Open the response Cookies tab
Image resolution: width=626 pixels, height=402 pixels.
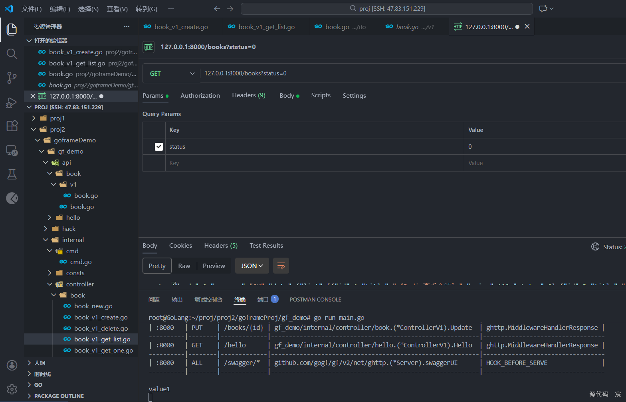(180, 245)
